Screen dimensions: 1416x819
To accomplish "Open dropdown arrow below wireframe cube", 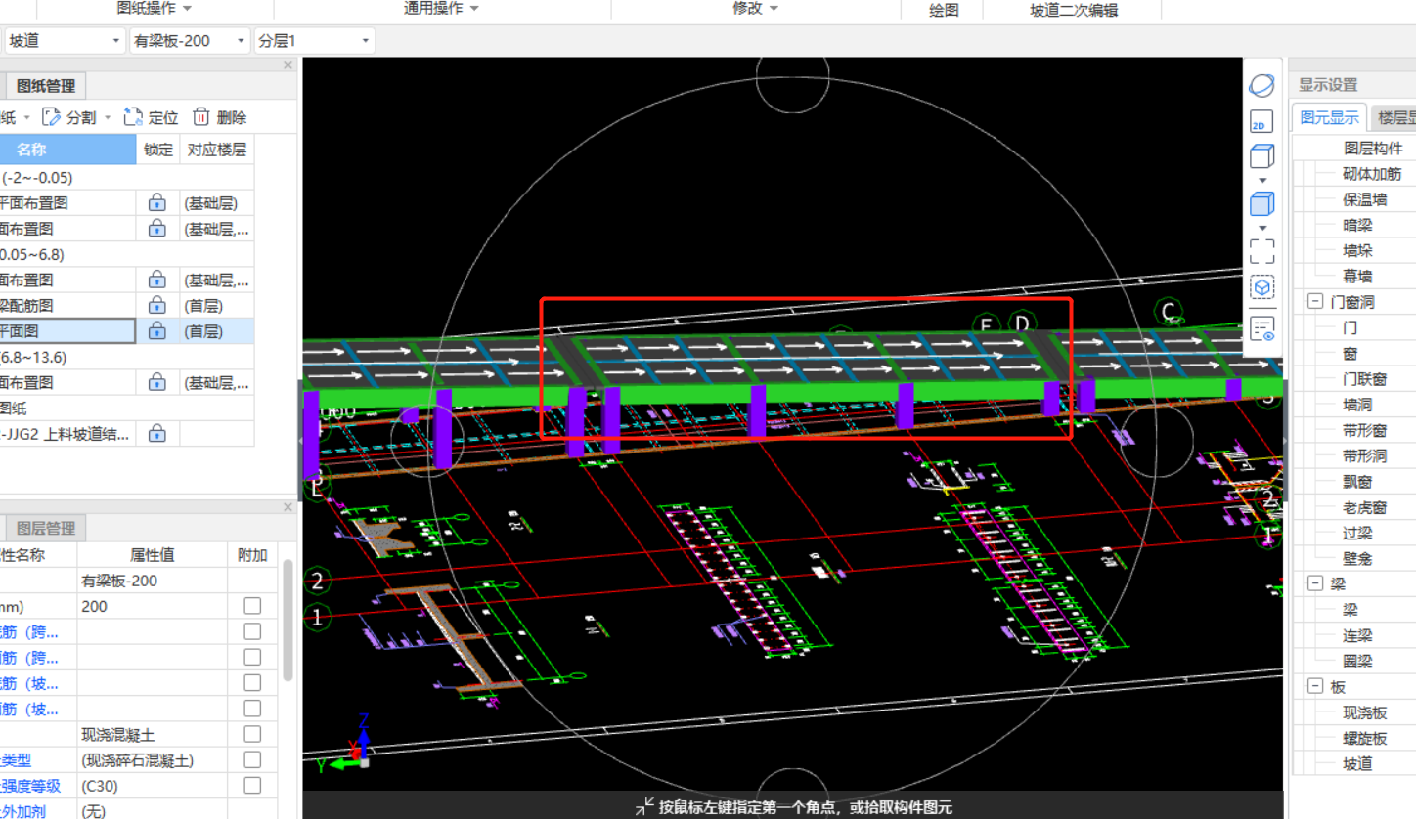I will [x=1261, y=180].
